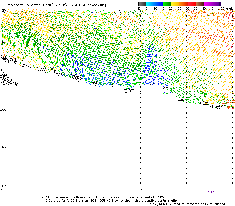Click the purple '21:47' time stamp
The width and height of the screenshot is (235, 206).
pyautogui.click(x=210, y=192)
